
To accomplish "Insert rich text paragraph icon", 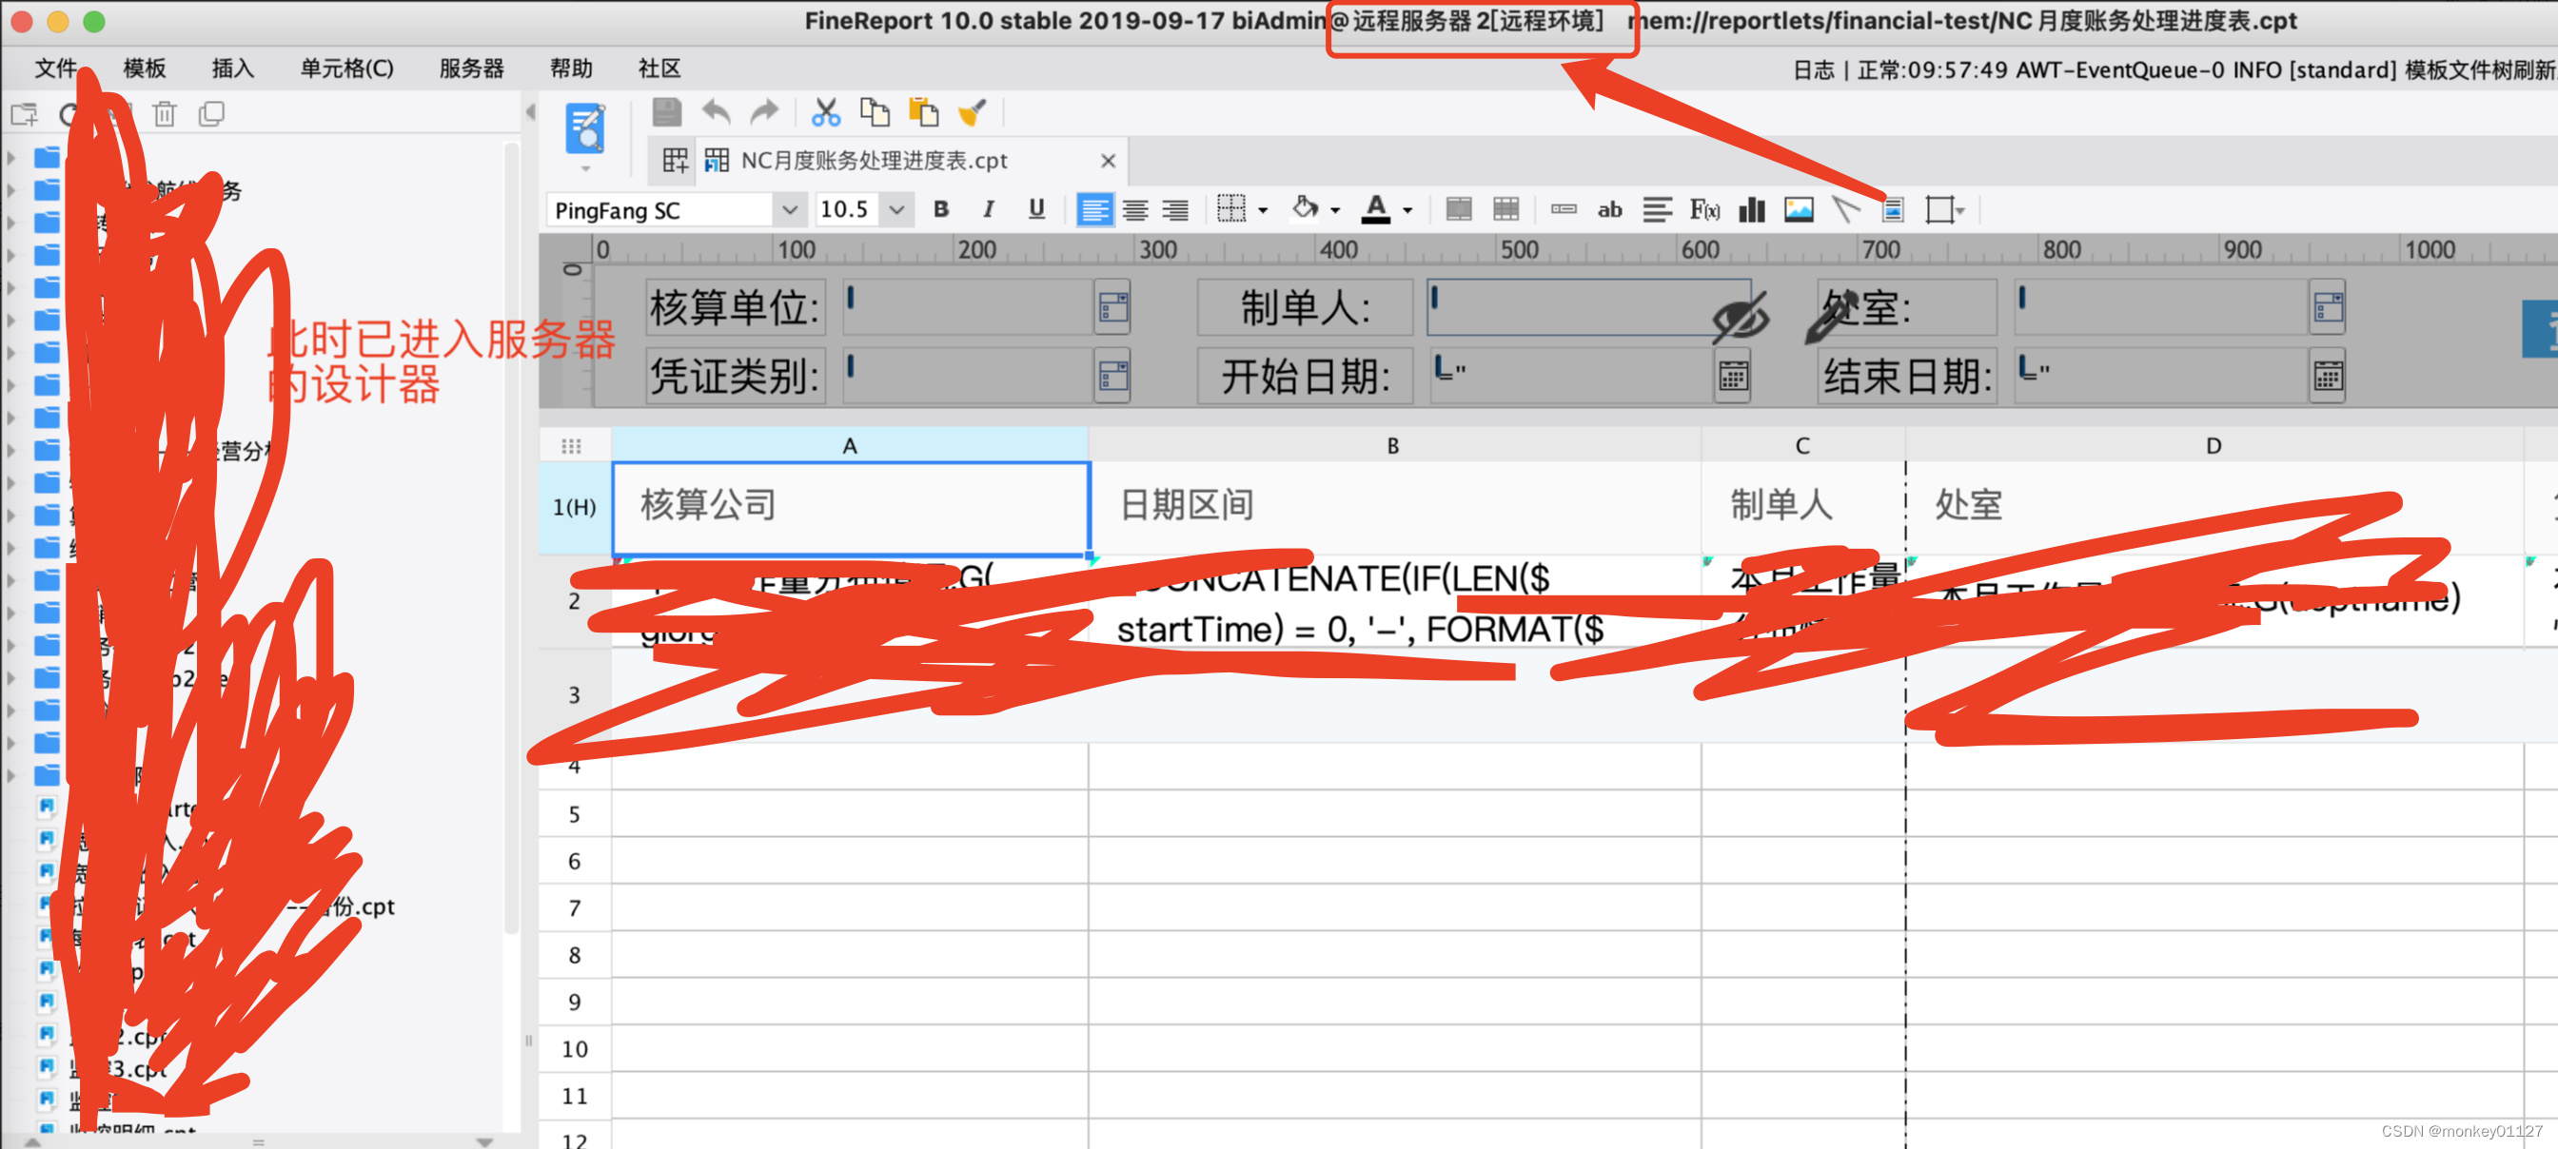I will [1658, 209].
